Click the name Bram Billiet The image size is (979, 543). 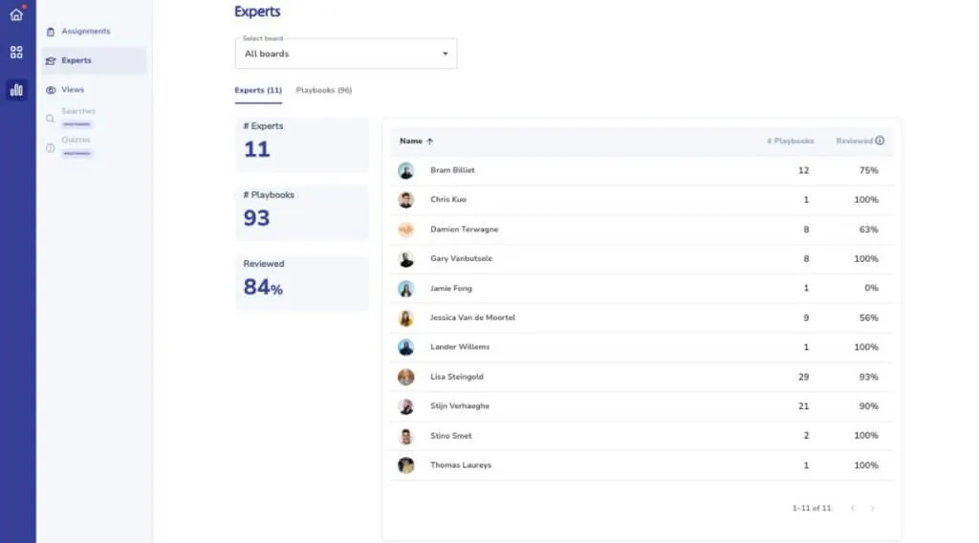[452, 170]
